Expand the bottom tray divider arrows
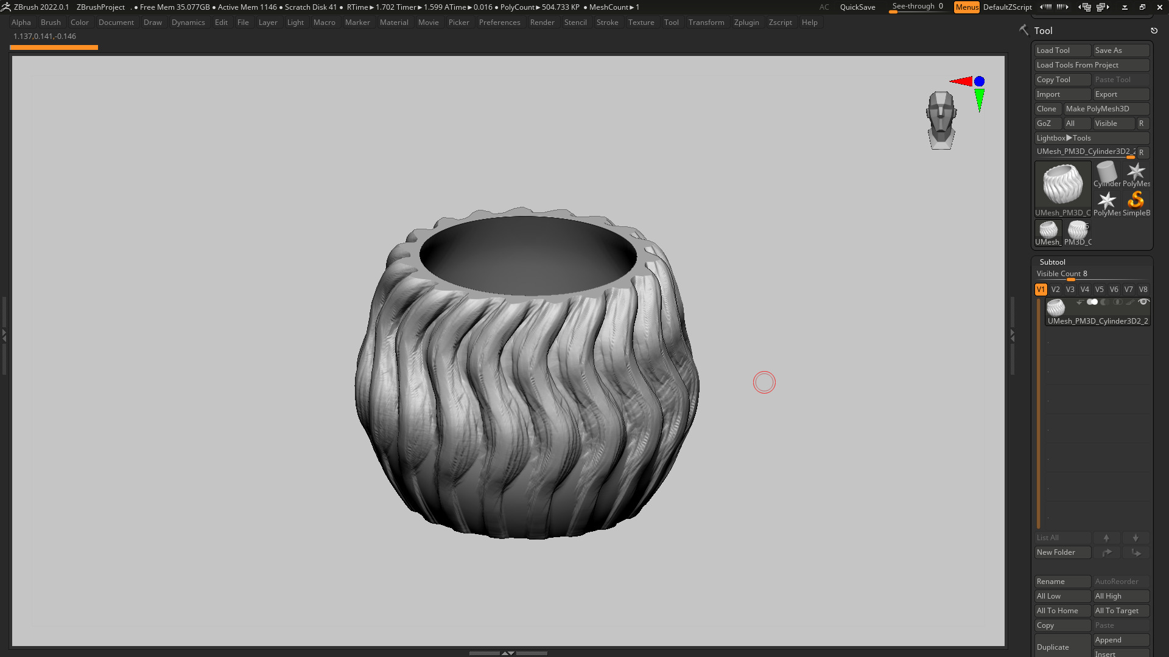The width and height of the screenshot is (1169, 657). [x=508, y=653]
